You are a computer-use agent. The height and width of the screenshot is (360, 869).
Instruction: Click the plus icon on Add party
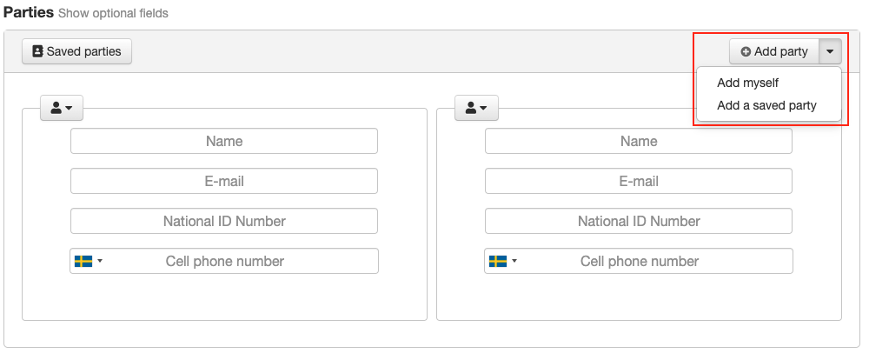(x=746, y=51)
